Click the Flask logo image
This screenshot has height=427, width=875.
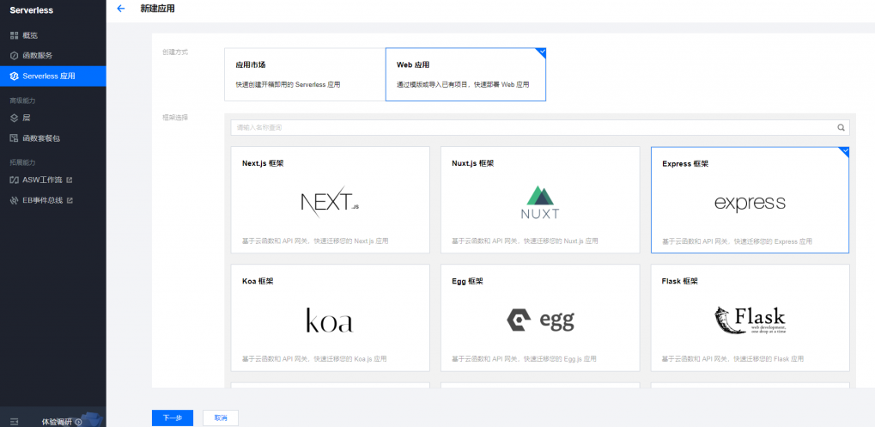tap(750, 320)
